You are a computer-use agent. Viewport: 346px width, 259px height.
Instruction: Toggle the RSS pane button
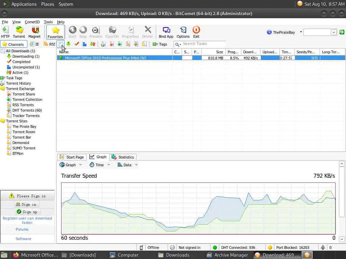pos(49,44)
